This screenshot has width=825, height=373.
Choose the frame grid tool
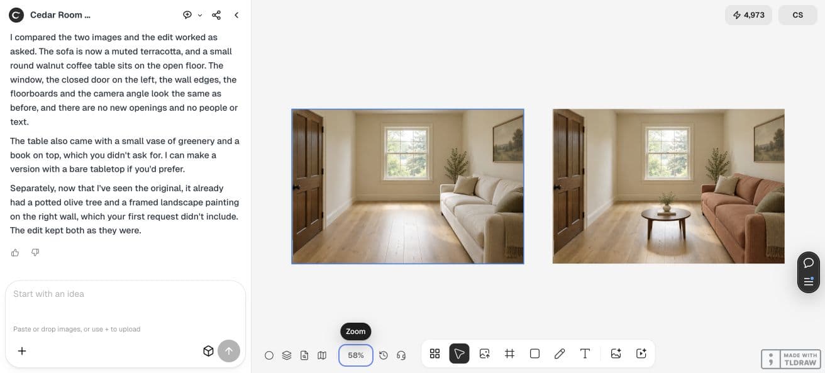(509, 354)
